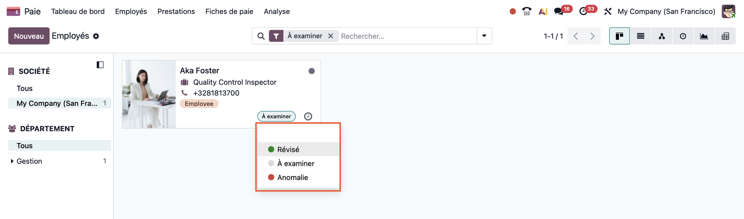Switch to list view
This screenshot has height=219, width=744.
pyautogui.click(x=641, y=36)
